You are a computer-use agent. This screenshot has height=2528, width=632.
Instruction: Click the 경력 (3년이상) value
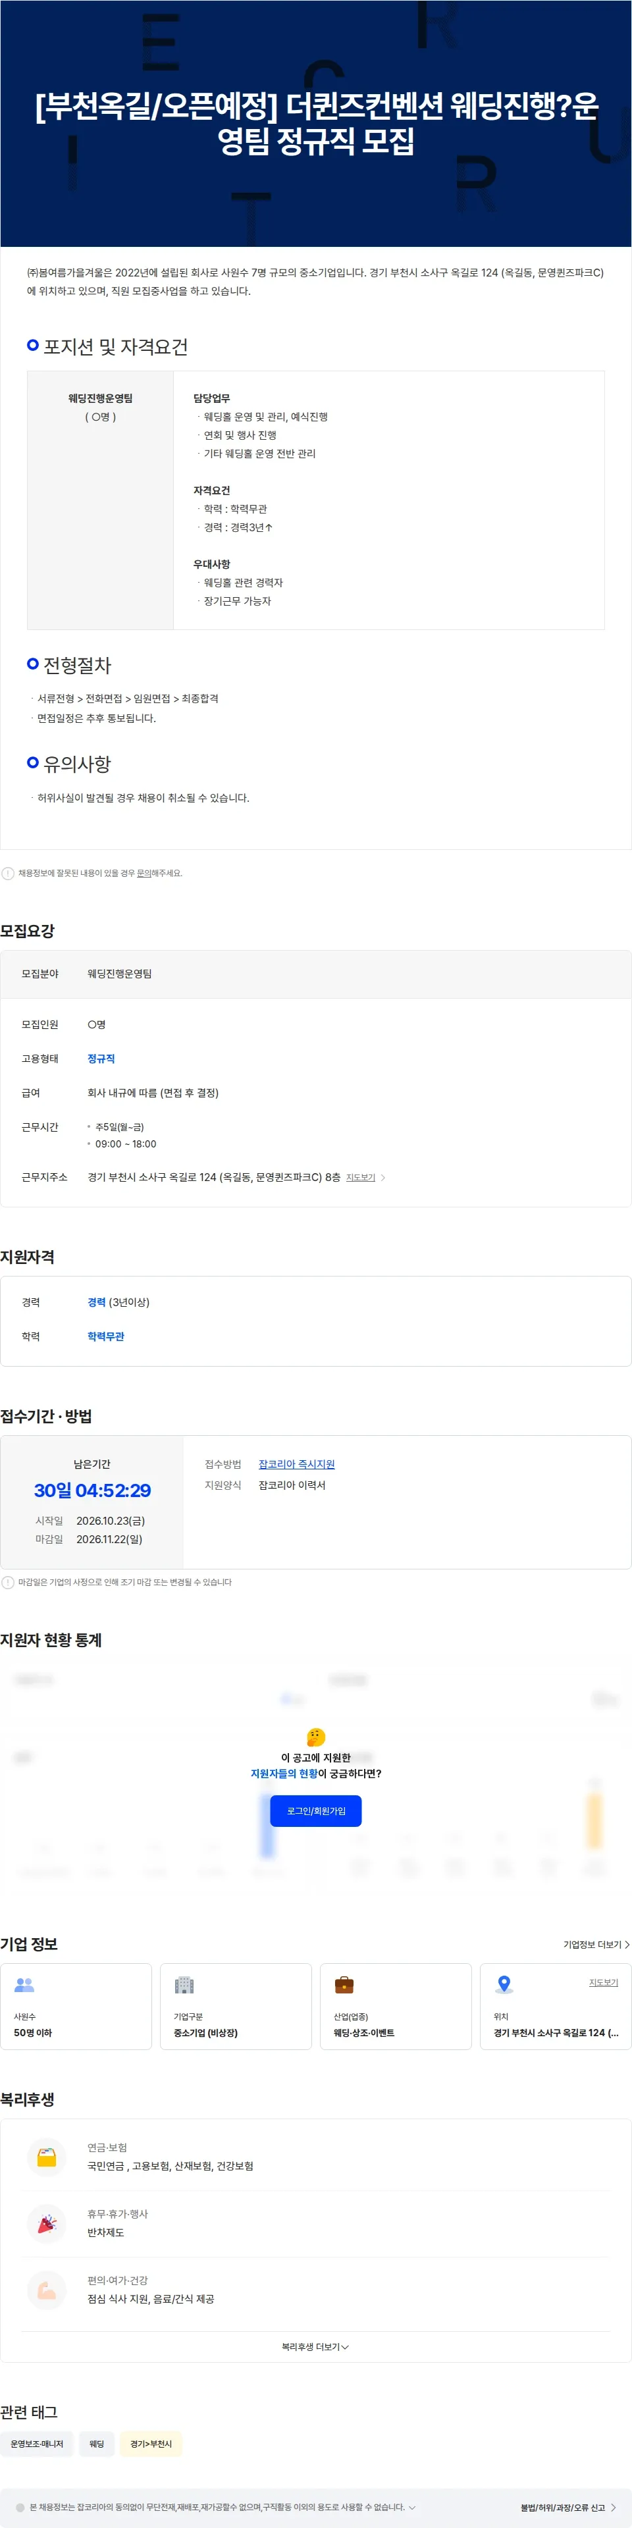[118, 1302]
